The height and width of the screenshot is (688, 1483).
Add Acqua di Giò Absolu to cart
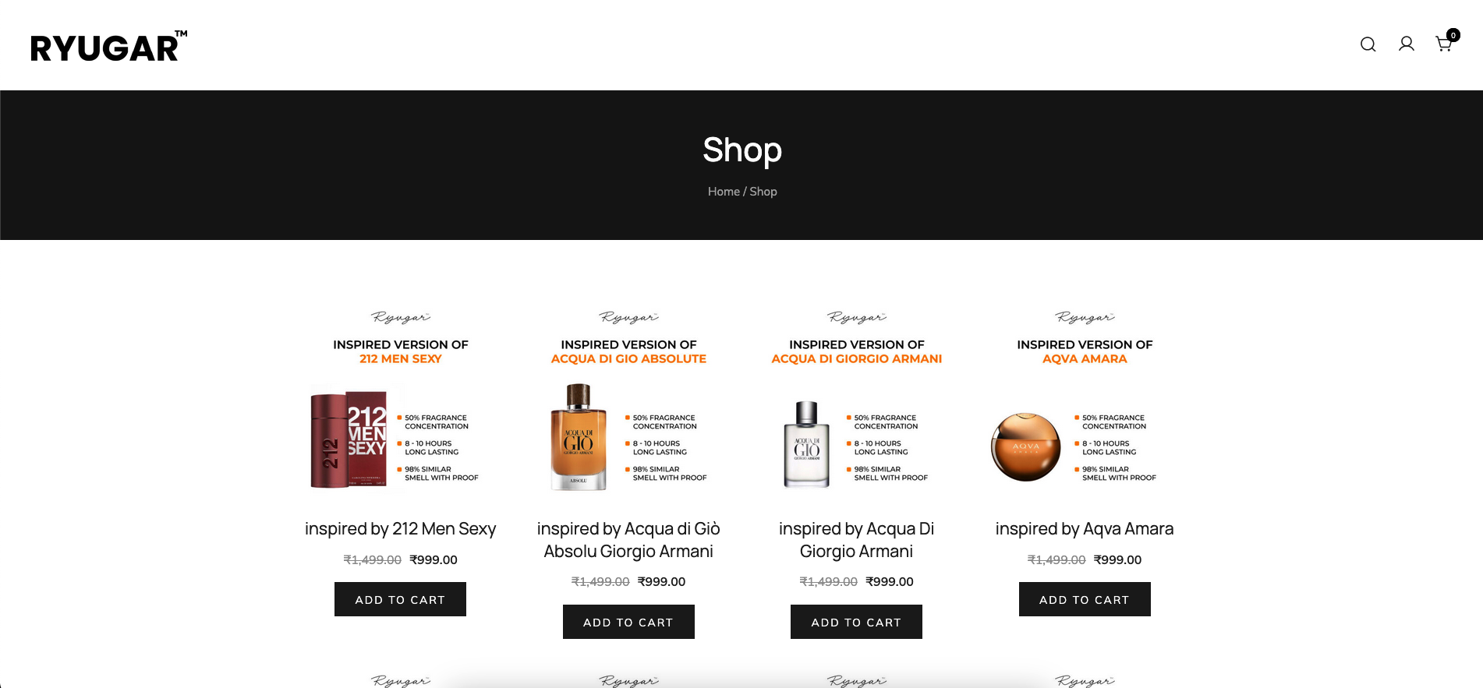628,622
